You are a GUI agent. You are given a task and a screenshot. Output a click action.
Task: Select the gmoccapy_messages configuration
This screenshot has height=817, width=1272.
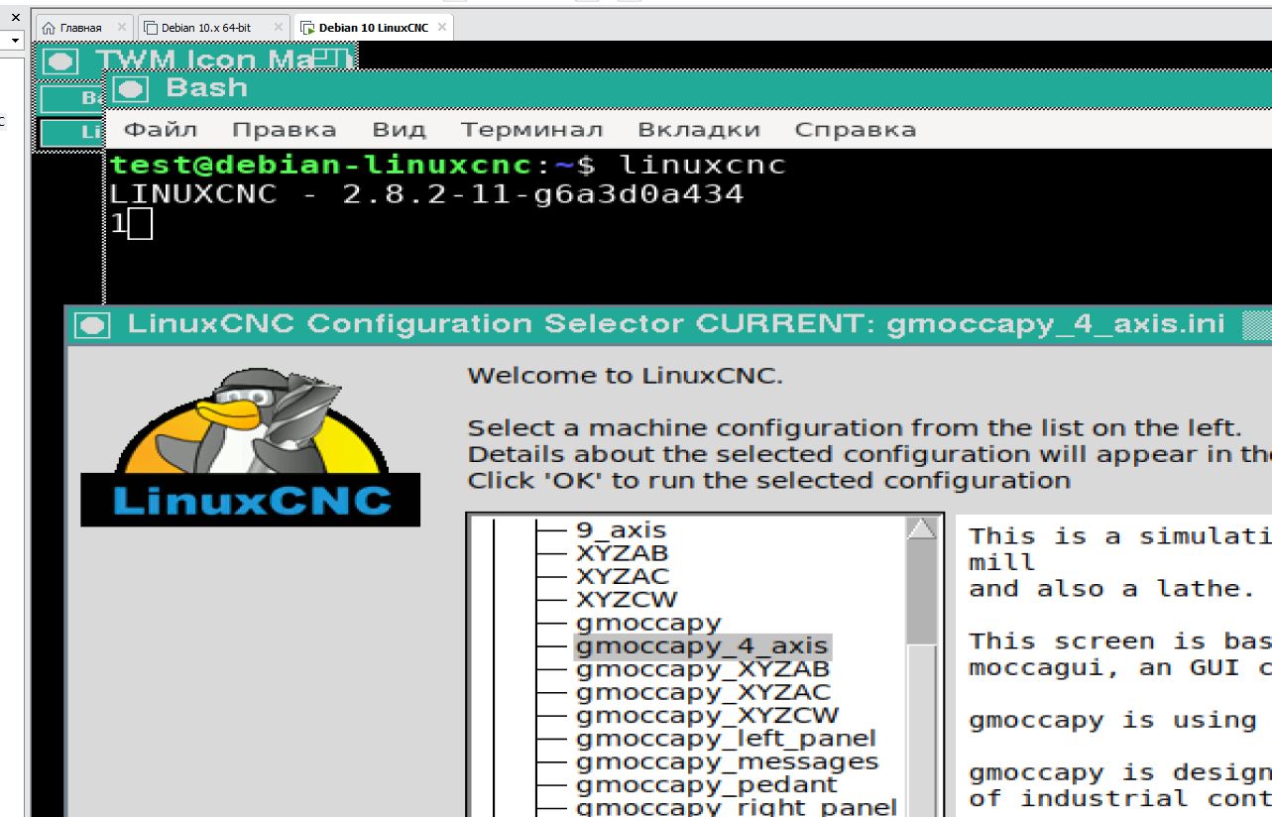click(x=728, y=761)
